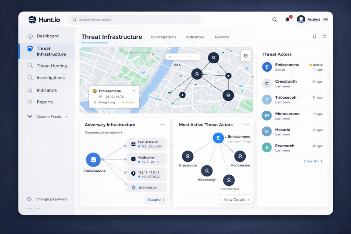Open the dropdown arrow in the Emissomene map popup
351x234 pixels.
point(134,90)
